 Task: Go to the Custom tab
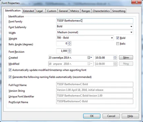pyautogui.click(x=52, y=11)
